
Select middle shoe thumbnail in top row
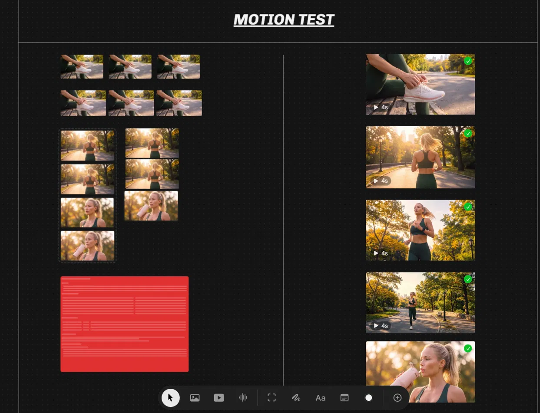[130, 66]
